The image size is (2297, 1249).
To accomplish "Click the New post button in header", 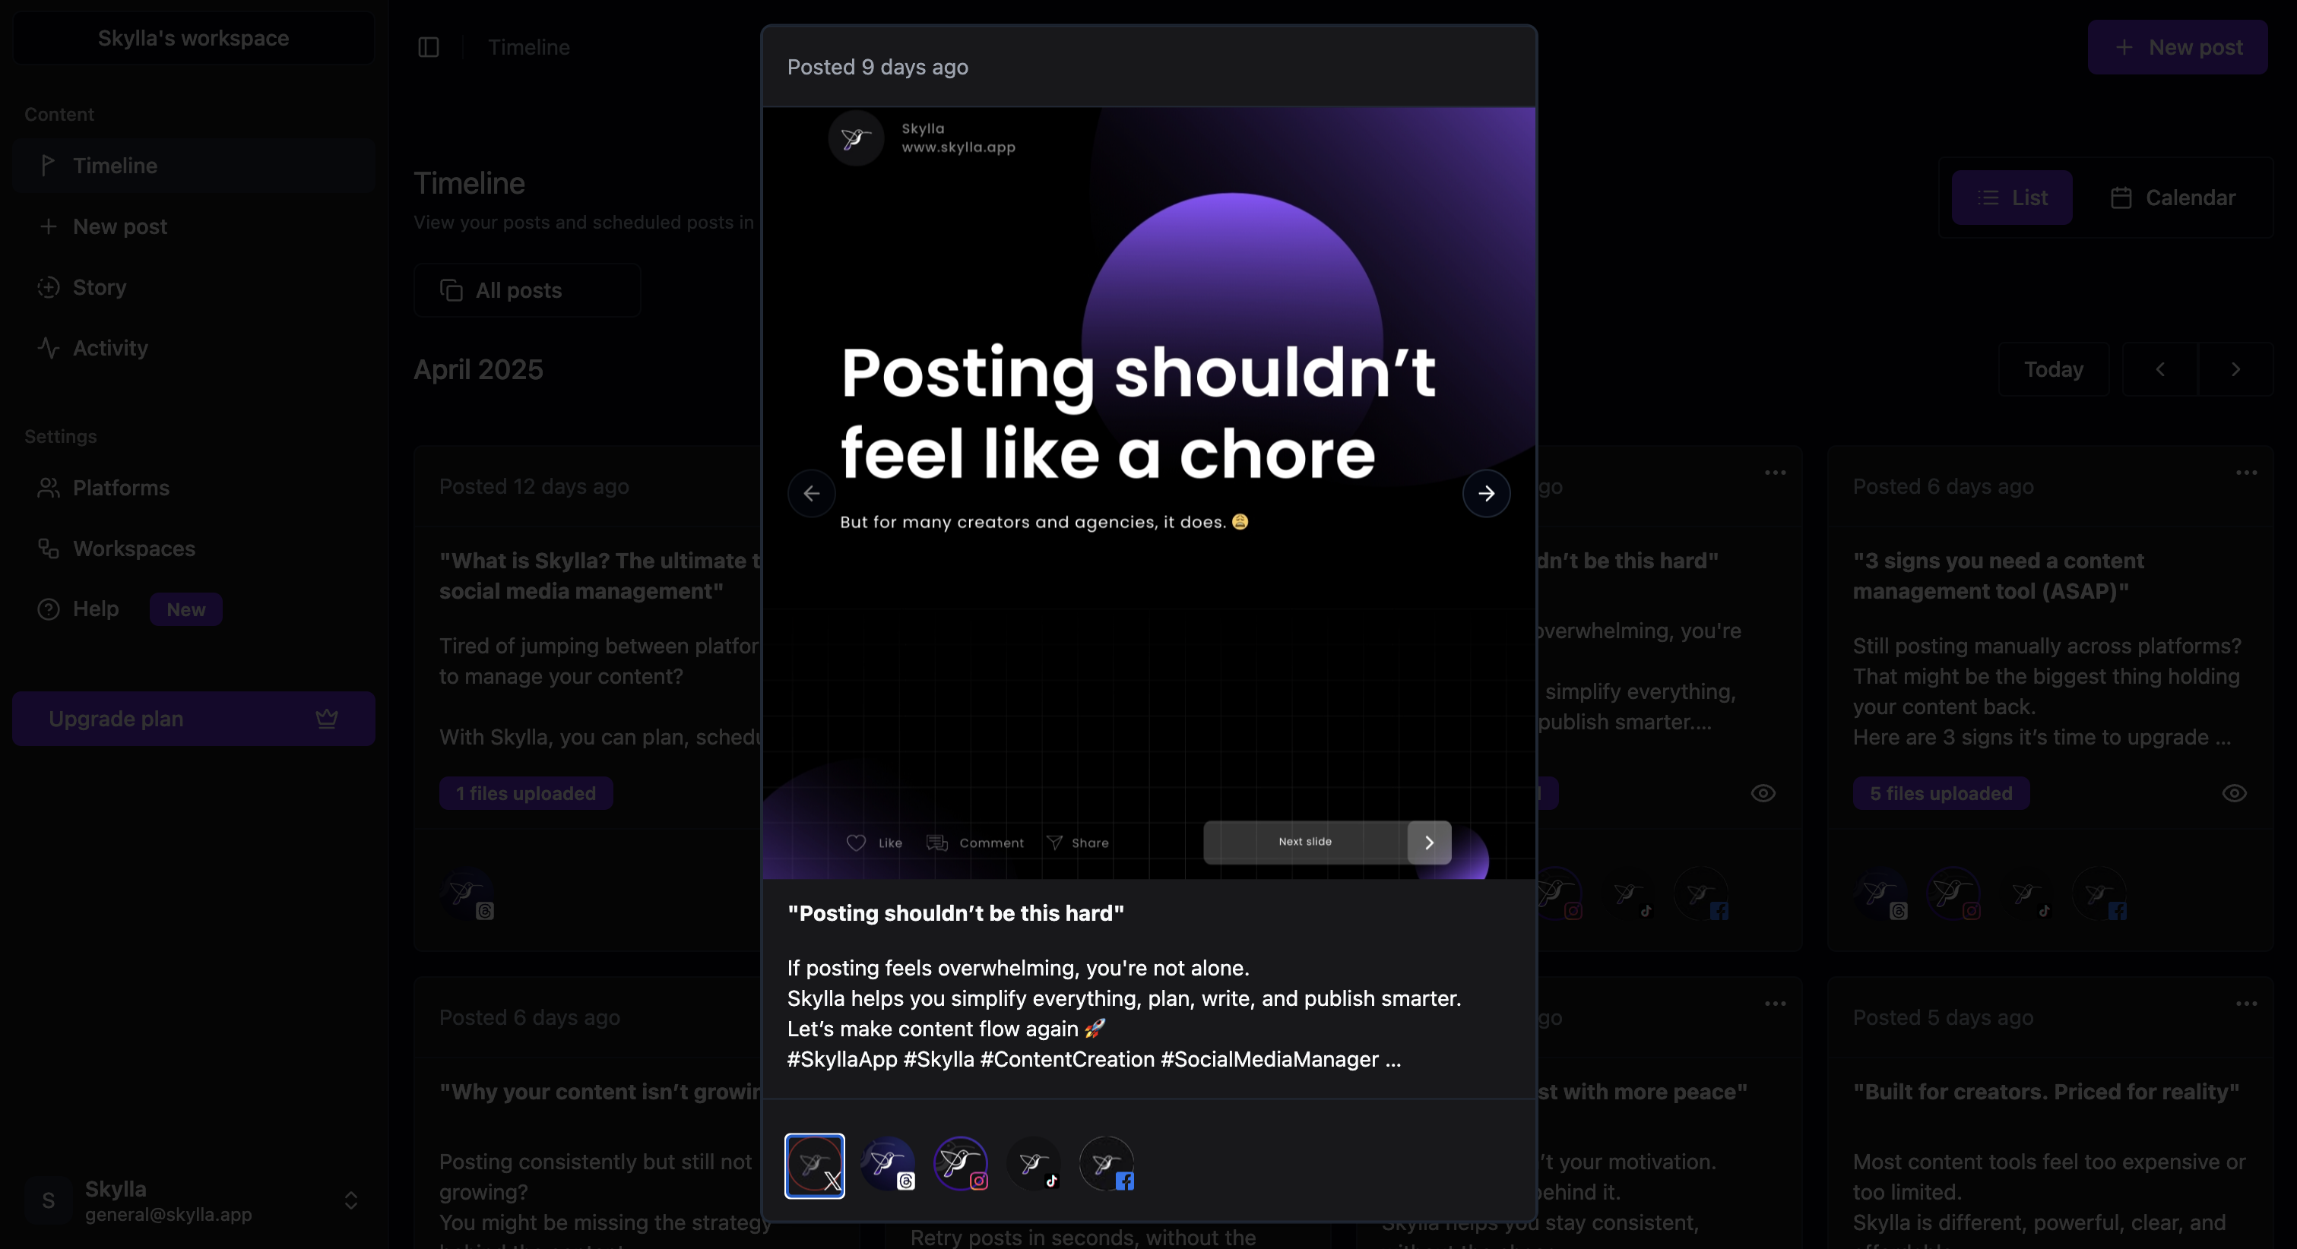I will point(2178,47).
